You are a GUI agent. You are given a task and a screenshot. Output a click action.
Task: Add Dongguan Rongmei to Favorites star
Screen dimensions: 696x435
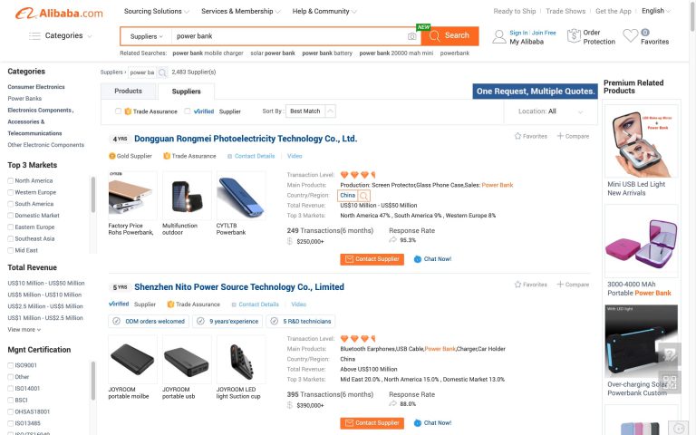tap(517, 136)
